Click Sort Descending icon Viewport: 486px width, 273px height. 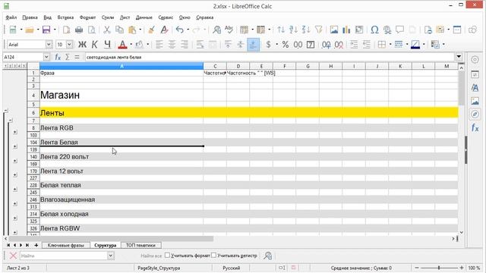point(306,30)
